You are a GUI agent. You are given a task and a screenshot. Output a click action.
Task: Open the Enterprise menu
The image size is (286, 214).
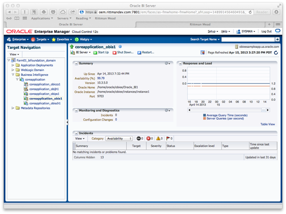(18, 39)
